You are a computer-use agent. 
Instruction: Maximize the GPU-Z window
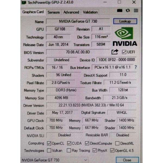click(x=119, y=2)
